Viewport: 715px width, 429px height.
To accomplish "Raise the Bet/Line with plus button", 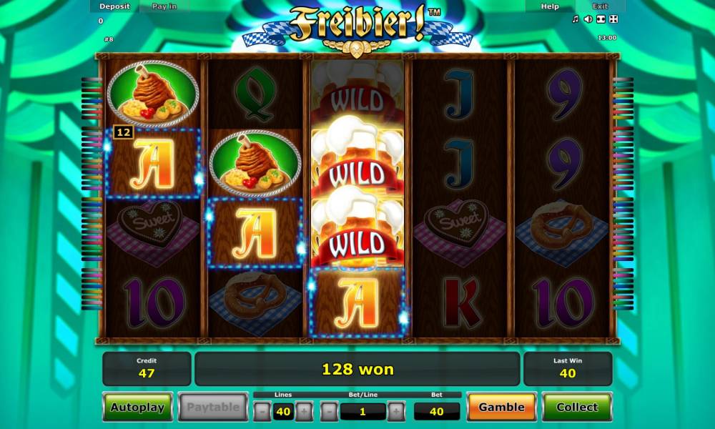I will point(396,412).
